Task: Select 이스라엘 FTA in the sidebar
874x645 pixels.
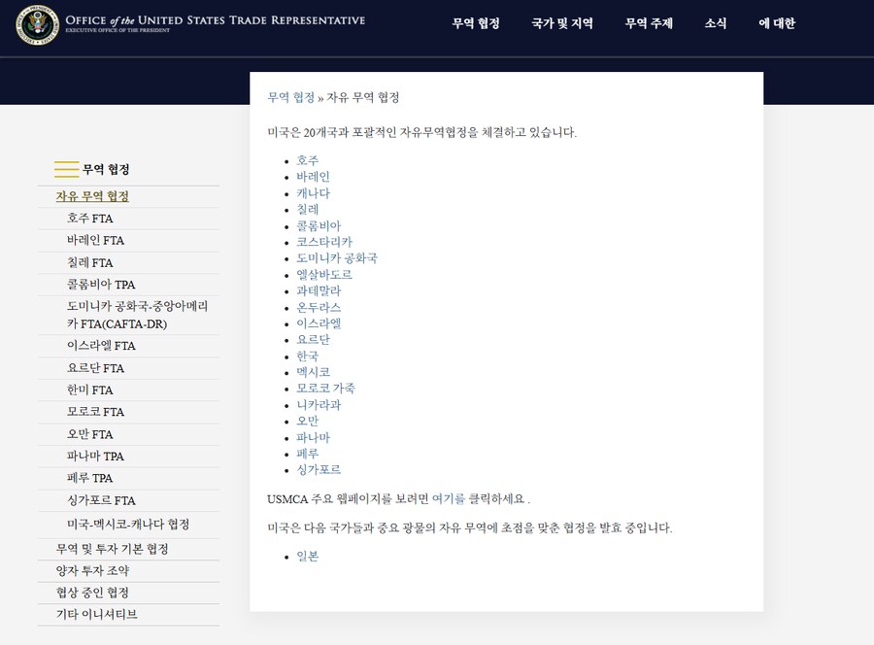Action: click(101, 346)
